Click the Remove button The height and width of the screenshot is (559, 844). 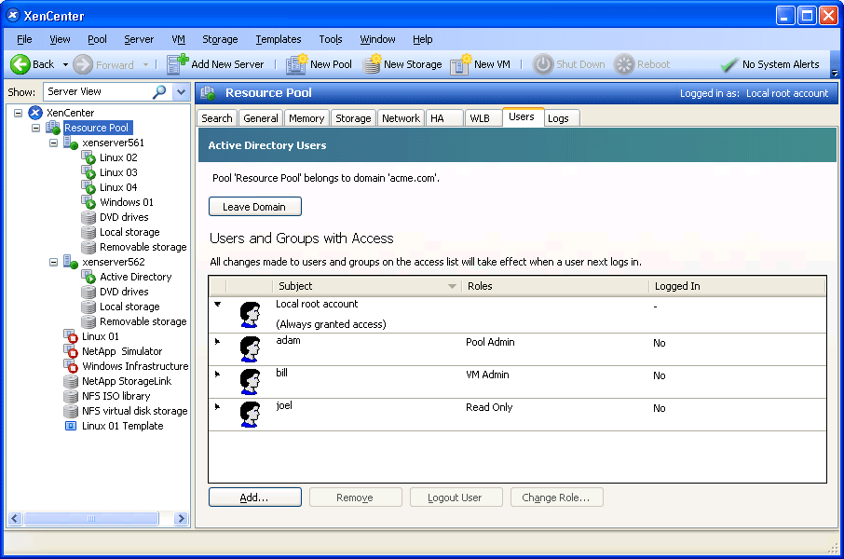(x=355, y=498)
